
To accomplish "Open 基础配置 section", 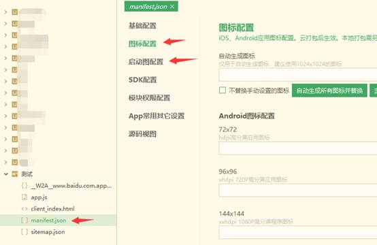I will (x=142, y=25).
